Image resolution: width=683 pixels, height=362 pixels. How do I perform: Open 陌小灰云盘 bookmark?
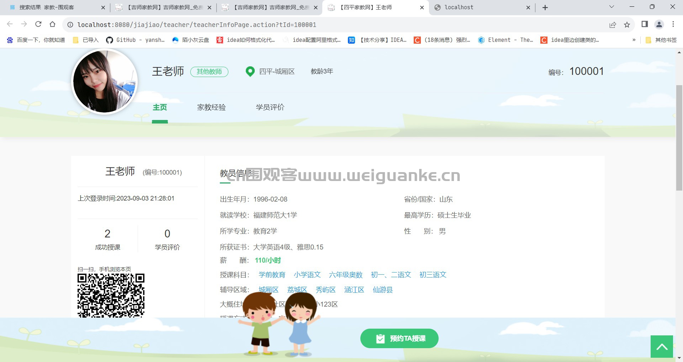tap(190, 40)
